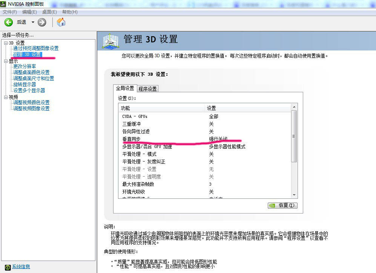The height and width of the screenshot is (273, 376).
Task: Open the 桌面(E) menu
Action: coord(49,12)
